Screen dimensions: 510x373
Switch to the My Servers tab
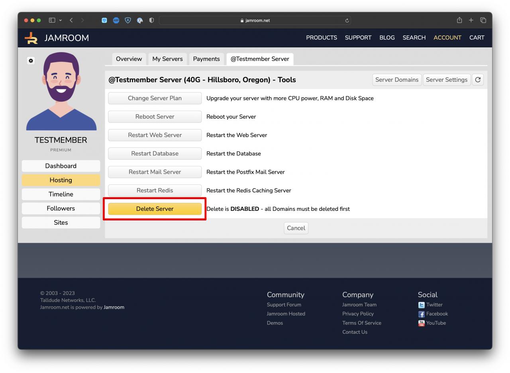click(x=167, y=59)
